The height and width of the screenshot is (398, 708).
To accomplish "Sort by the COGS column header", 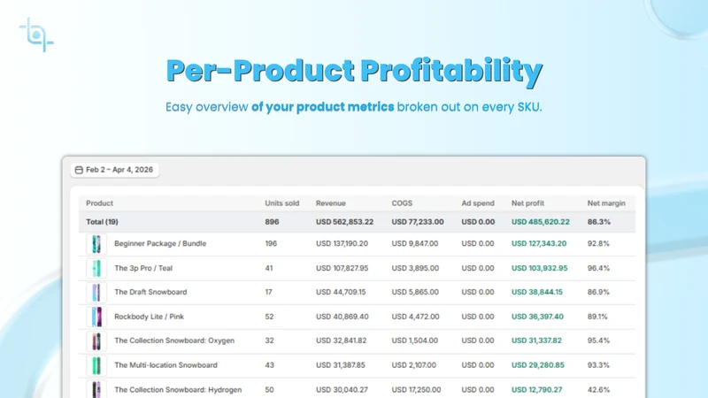I will click(x=402, y=203).
